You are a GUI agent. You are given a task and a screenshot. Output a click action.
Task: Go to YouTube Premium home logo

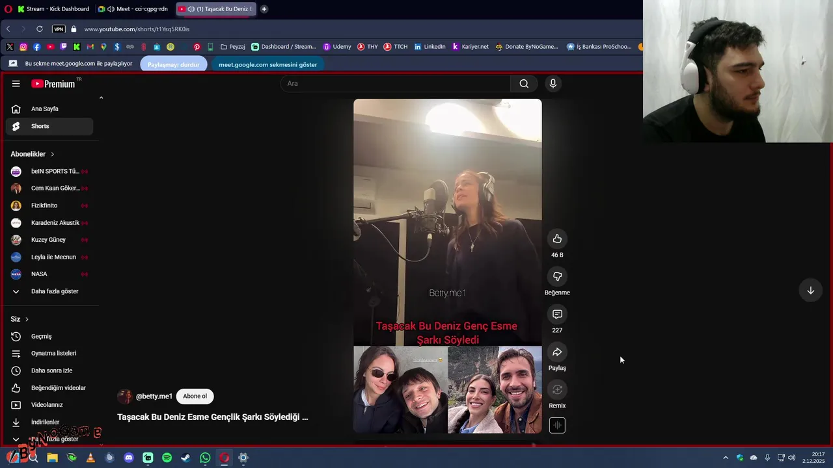[x=53, y=83]
